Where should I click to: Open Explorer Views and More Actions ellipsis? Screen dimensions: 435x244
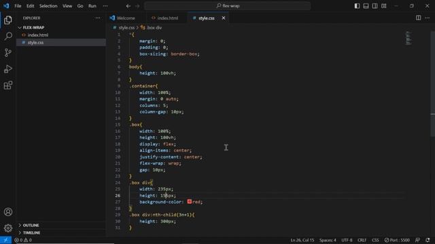pos(98,18)
